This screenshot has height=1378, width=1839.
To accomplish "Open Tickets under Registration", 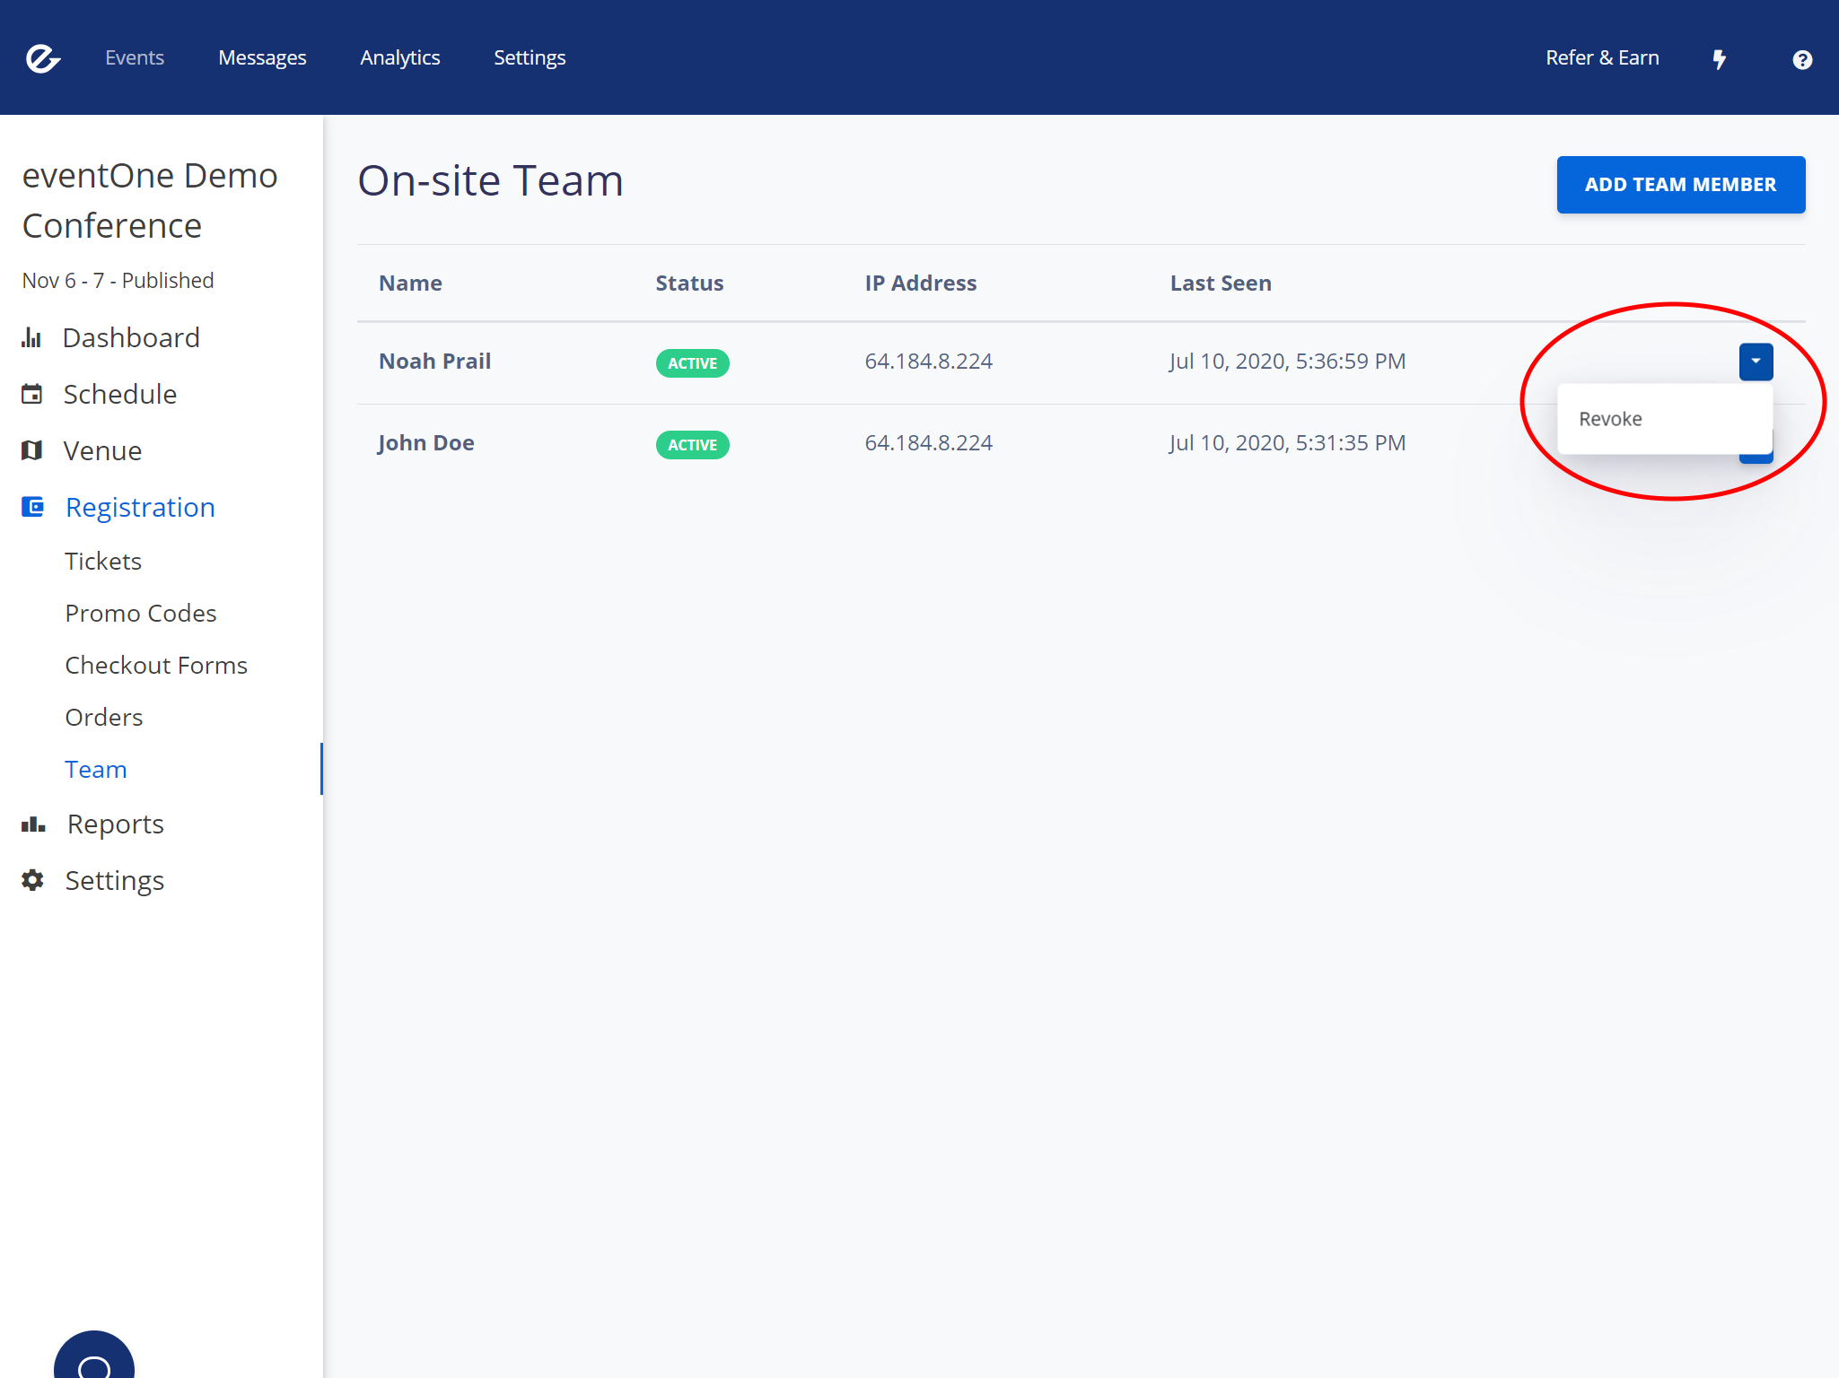I will coord(103,562).
